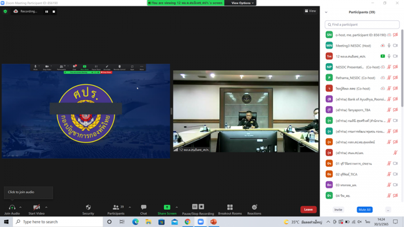404x227 pixels.
Task: Toggle camera icon for Meeting3 NESDC (Host)
Action: [395, 45]
